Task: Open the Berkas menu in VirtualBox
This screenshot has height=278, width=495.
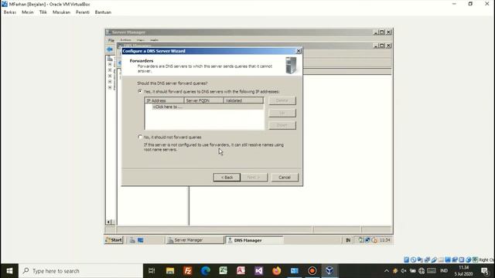Action: (10, 12)
